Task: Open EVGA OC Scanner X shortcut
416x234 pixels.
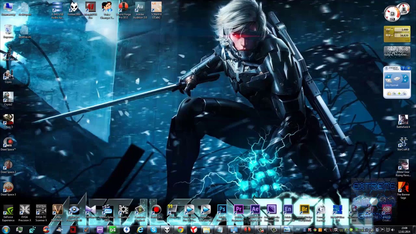Action: (41, 213)
